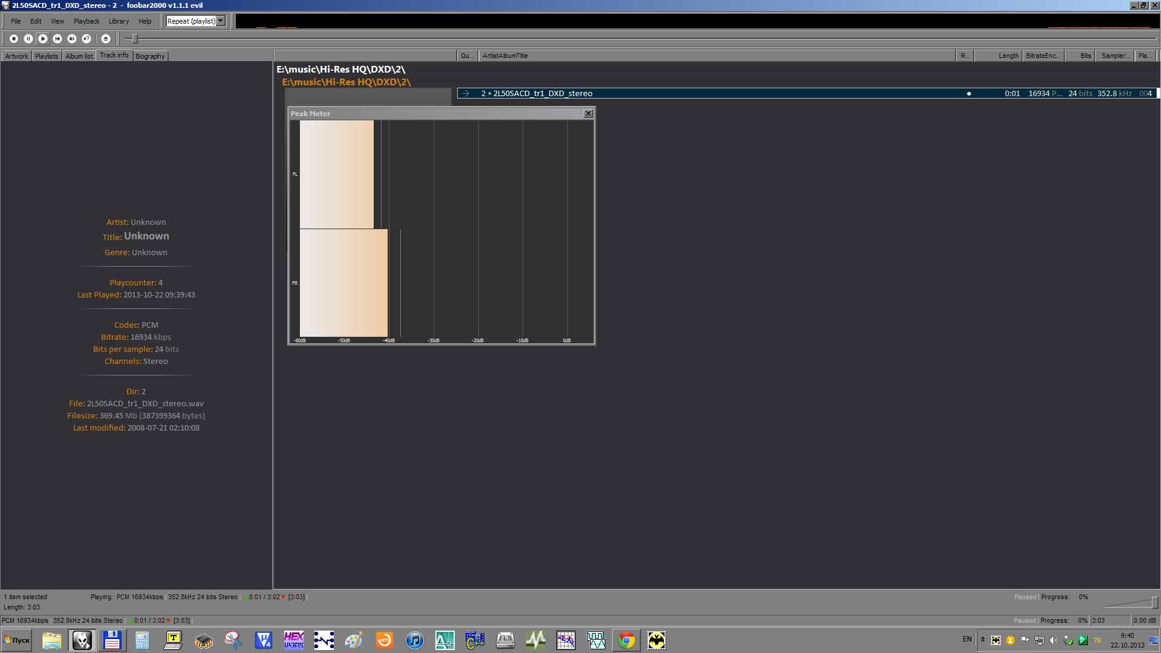This screenshot has width=1161, height=653.
Task: Click the seekbar slider thumb
Action: (x=135, y=39)
